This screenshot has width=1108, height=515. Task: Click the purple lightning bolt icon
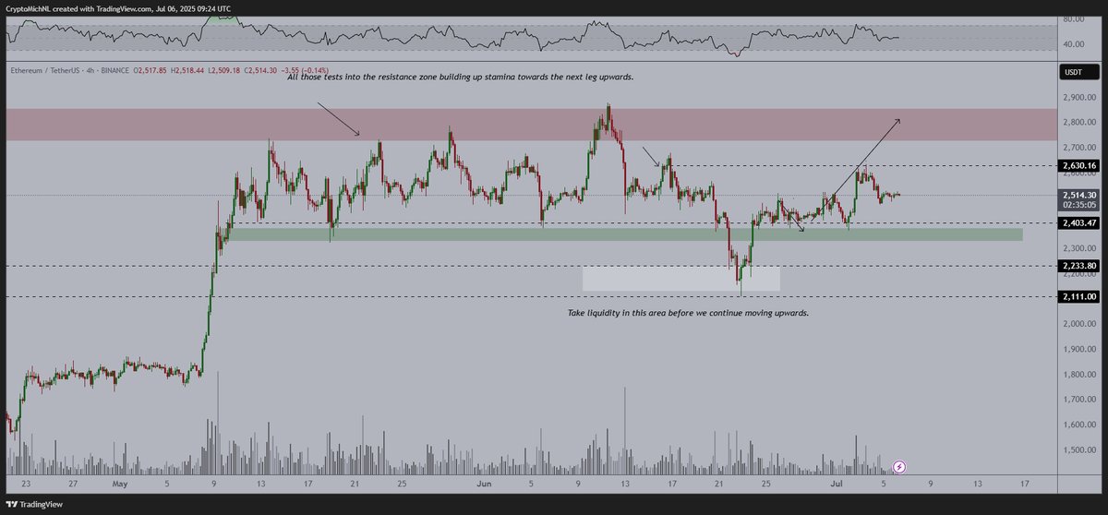pos(899,467)
